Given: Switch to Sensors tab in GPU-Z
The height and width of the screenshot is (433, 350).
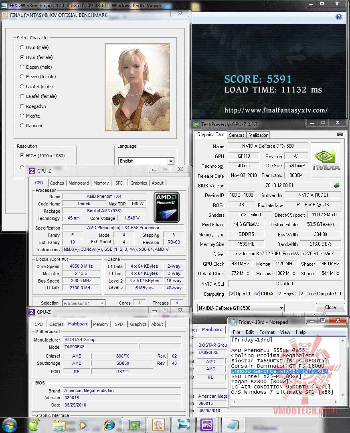Looking at the screenshot, I should click(237, 135).
